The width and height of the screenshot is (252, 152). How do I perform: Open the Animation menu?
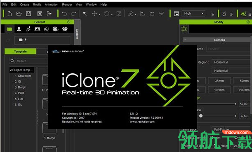[52, 5]
